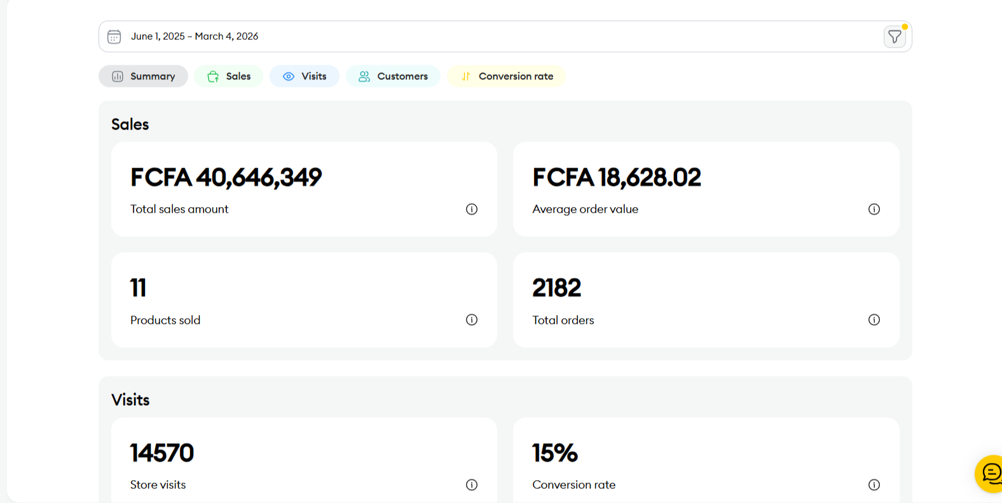The image size is (1002, 503).
Task: Switch to the Sales tab
Action: coord(229,76)
